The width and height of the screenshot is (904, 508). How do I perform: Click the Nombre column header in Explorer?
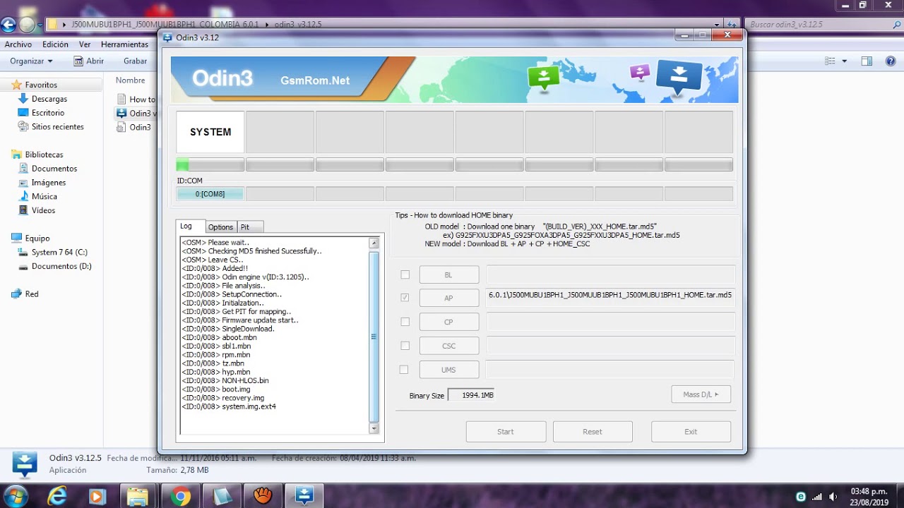click(131, 80)
